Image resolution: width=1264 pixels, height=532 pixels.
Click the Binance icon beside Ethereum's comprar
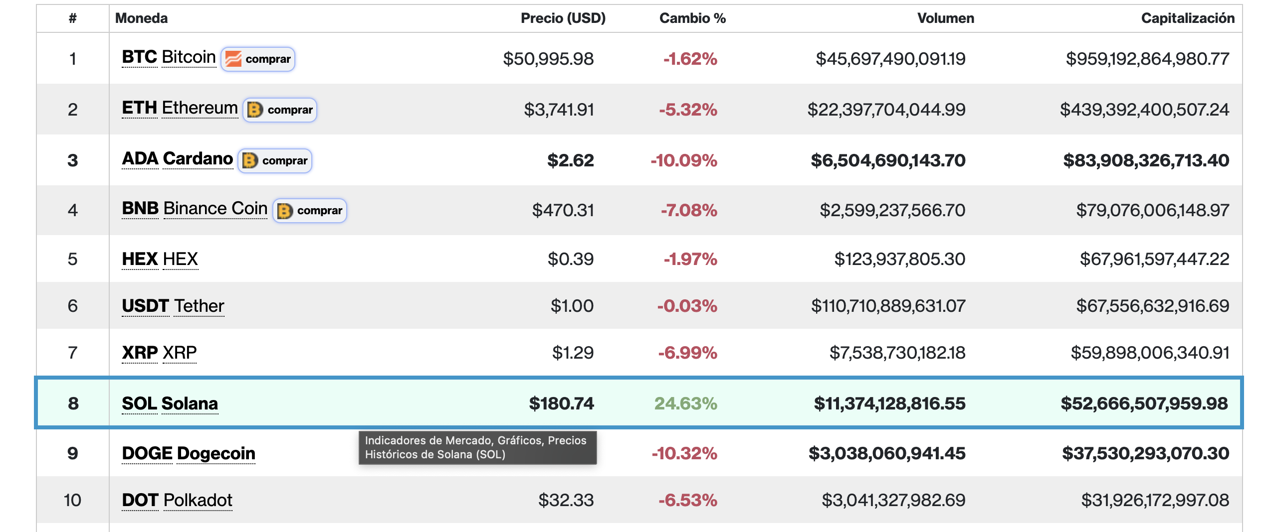click(255, 110)
